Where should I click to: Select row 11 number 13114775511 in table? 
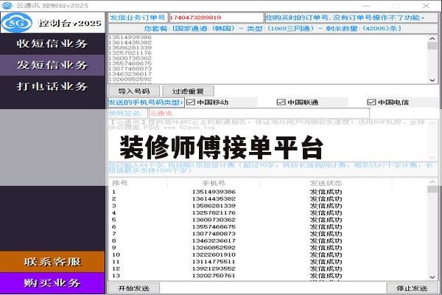pos(214,262)
